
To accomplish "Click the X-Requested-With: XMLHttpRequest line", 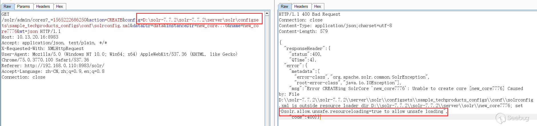I will click(43, 49).
